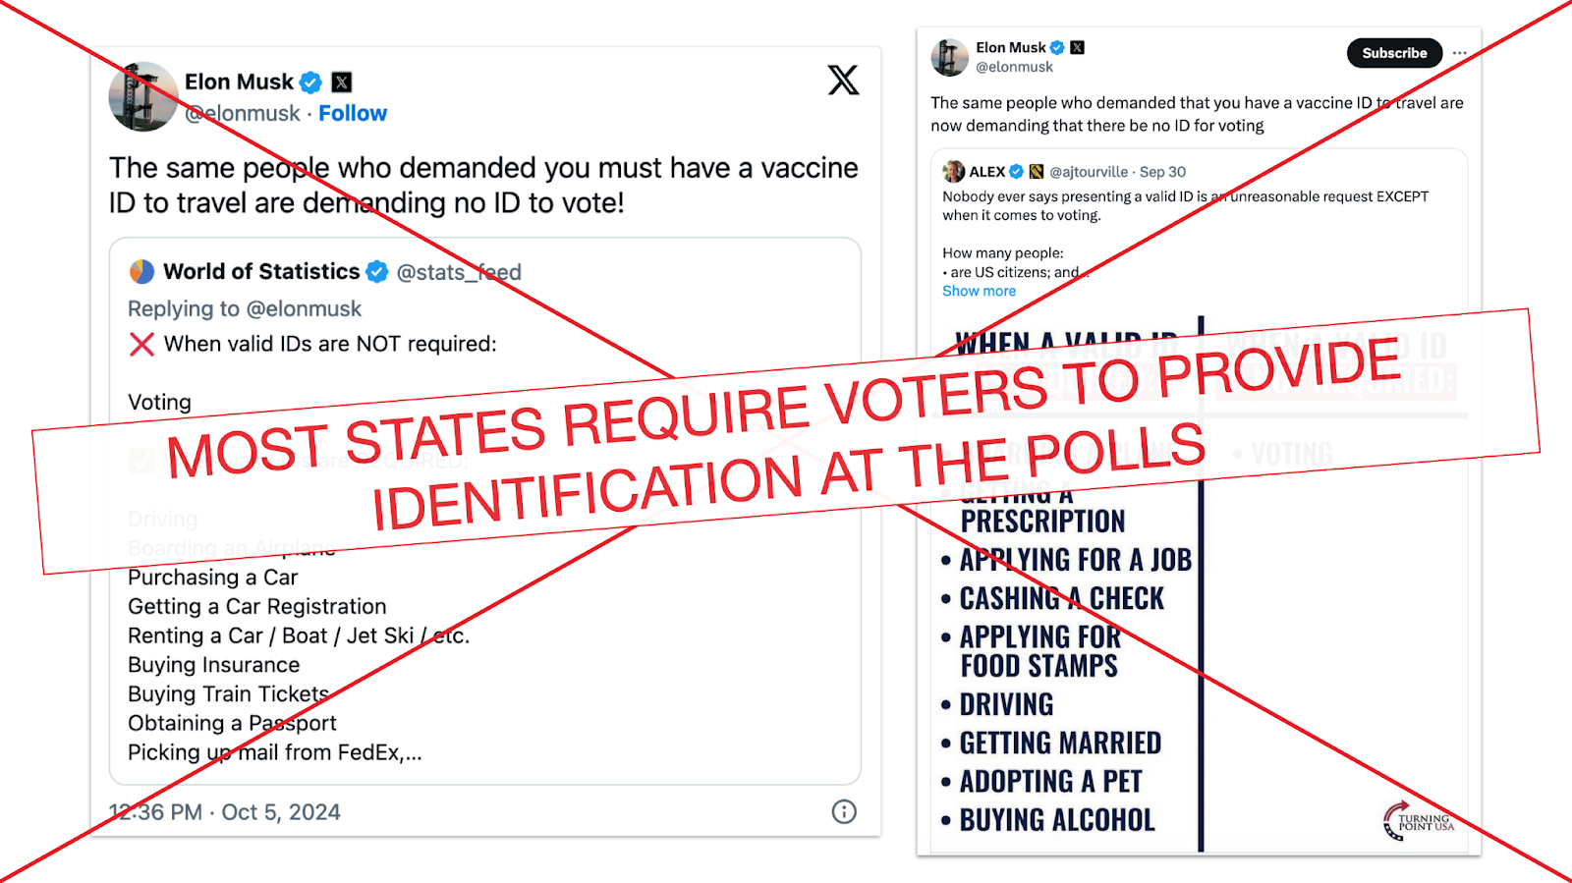Click Elon Musk's avatar in right post
Viewport: 1572px width, 883px height.
pyautogui.click(x=950, y=57)
